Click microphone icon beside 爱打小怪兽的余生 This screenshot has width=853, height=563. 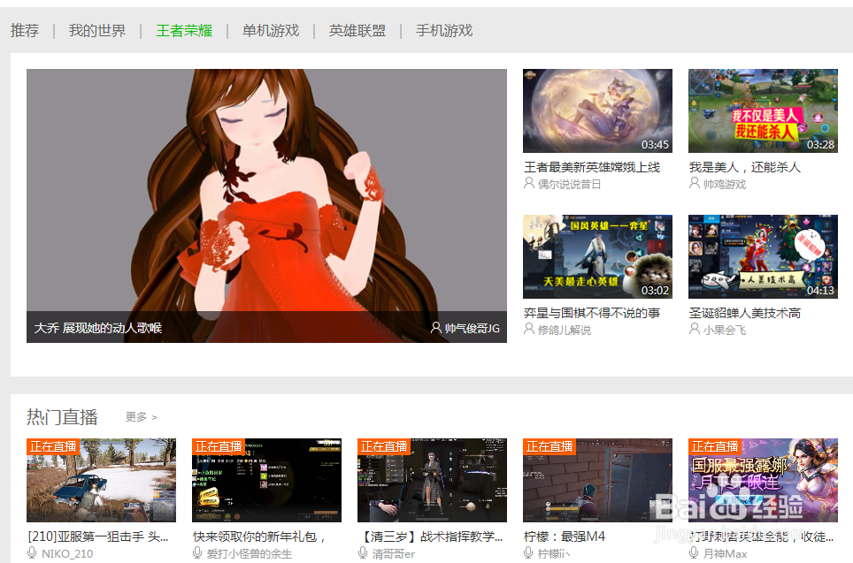[x=197, y=553]
